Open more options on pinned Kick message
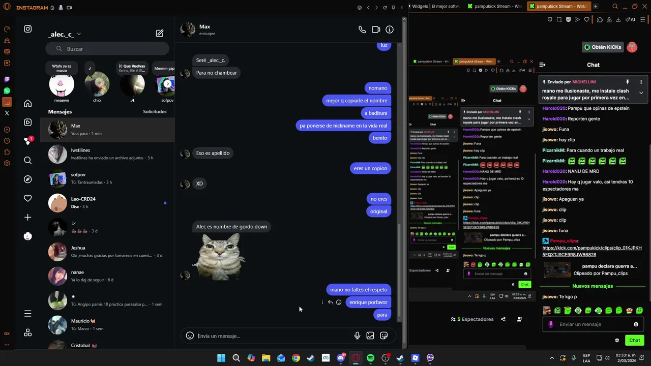 641,82
